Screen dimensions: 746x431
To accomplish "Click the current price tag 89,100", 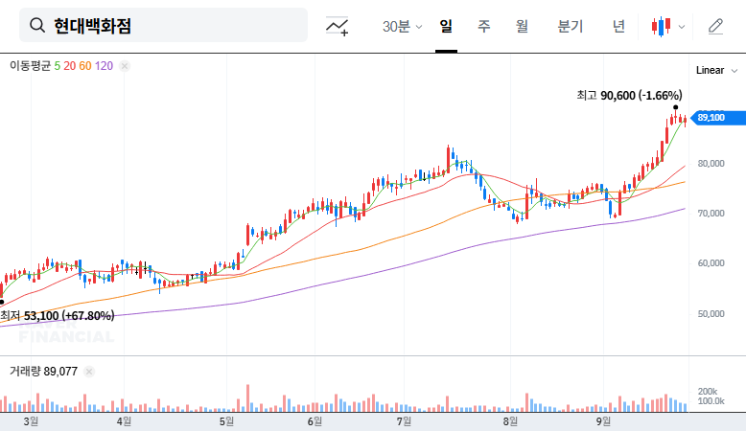I will click(x=717, y=118).
